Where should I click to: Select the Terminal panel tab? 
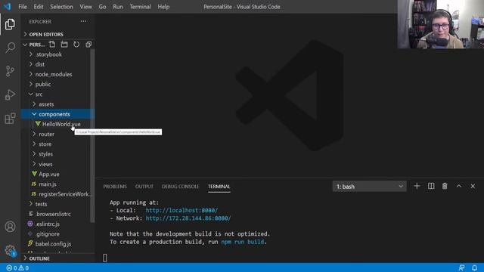(219, 187)
